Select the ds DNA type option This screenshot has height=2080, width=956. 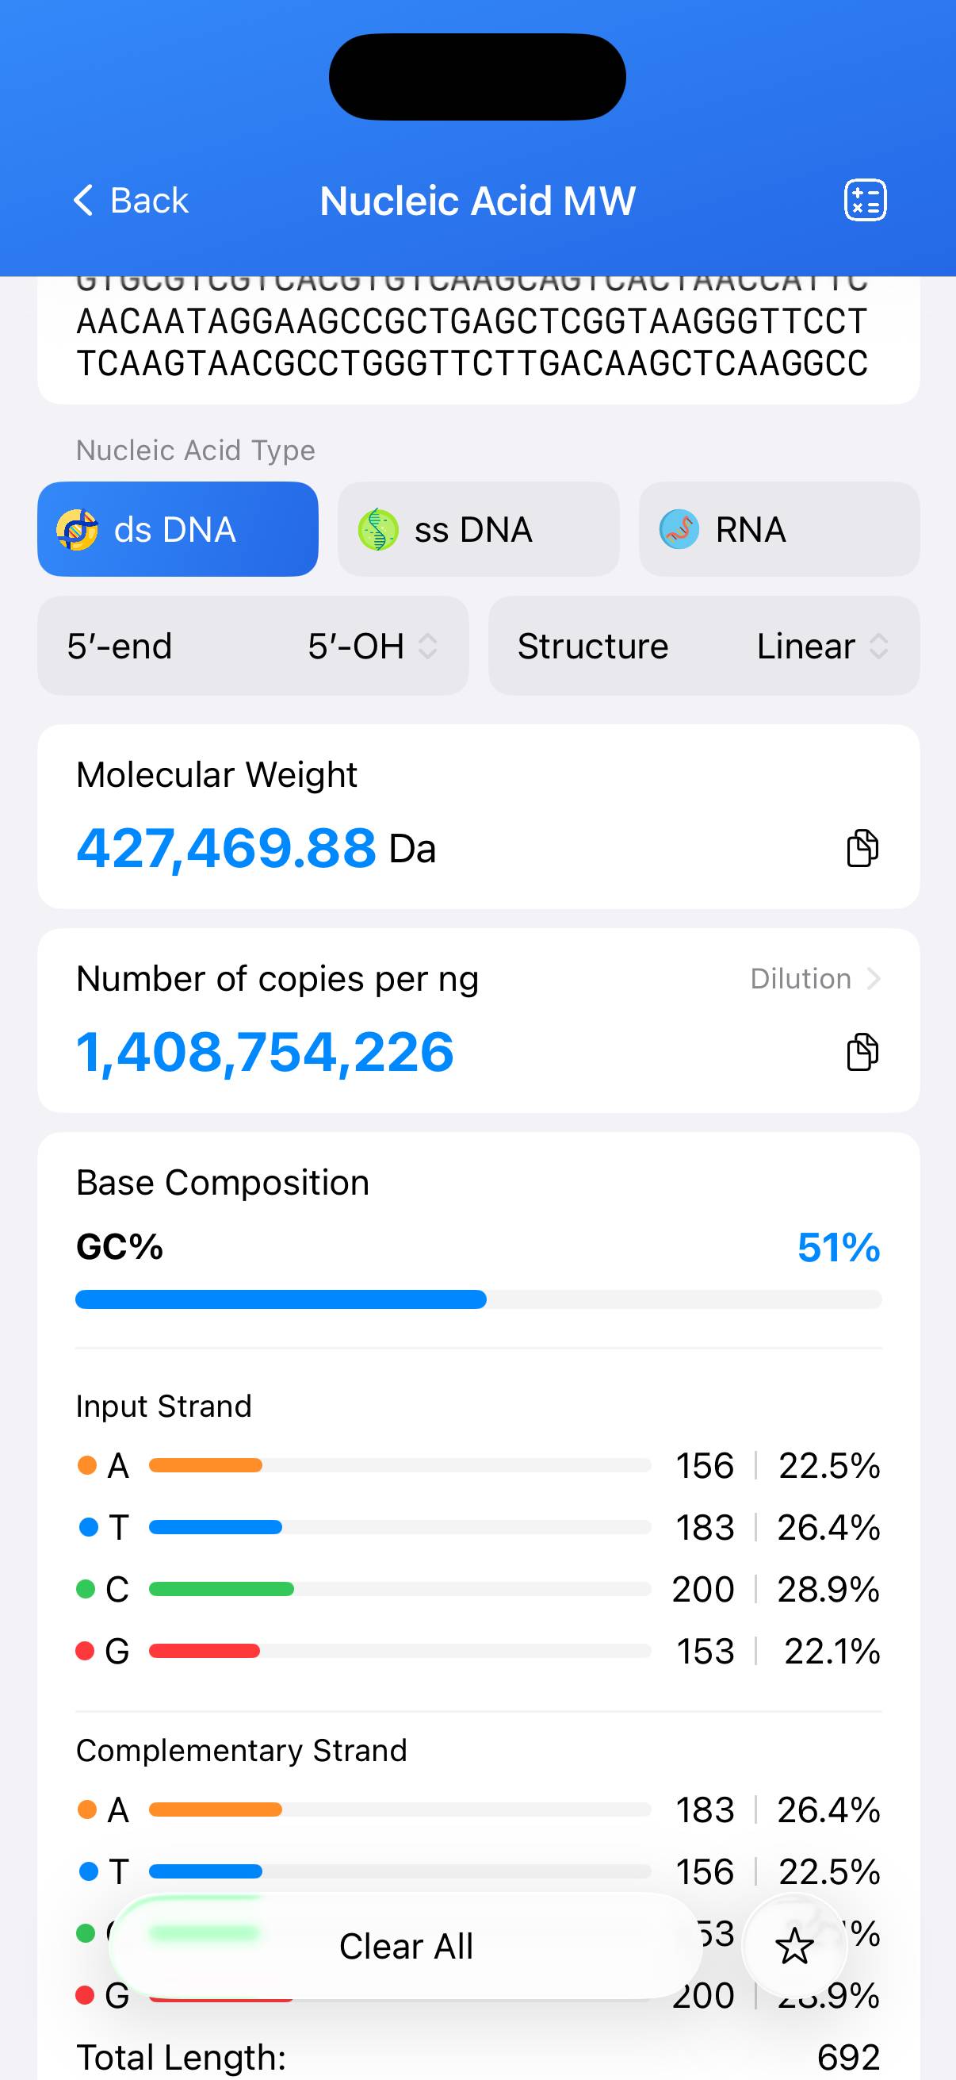(178, 530)
